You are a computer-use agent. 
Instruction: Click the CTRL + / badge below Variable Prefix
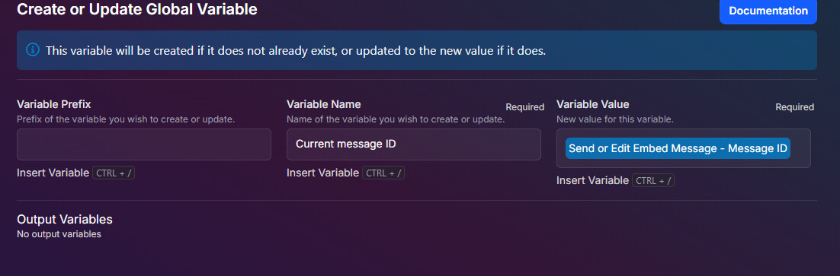click(x=114, y=173)
